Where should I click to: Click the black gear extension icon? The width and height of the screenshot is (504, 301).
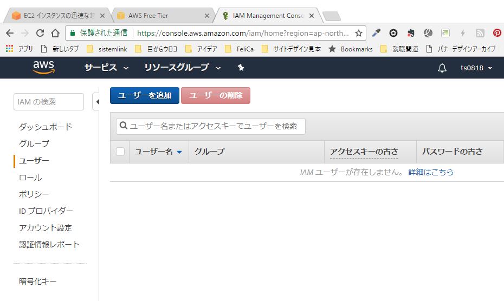pyautogui.click(x=393, y=33)
